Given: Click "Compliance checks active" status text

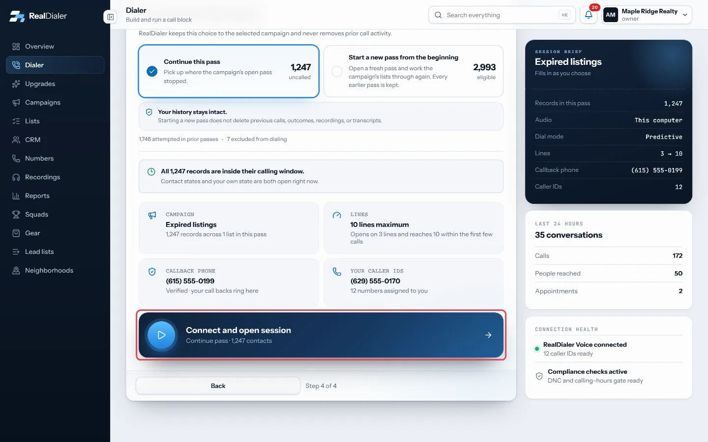Looking at the screenshot, I should (588, 372).
